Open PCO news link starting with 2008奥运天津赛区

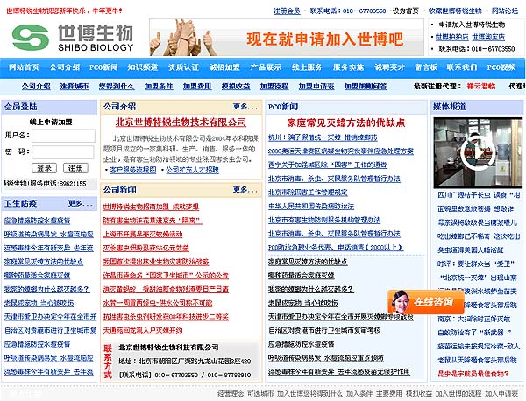tap(341, 151)
